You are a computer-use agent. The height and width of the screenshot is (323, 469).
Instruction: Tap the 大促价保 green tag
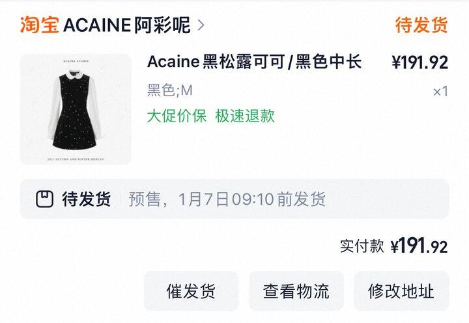177,116
